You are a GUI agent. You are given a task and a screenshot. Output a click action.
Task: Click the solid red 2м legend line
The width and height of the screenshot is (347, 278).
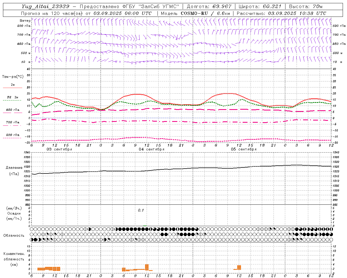pyautogui.click(x=12, y=88)
